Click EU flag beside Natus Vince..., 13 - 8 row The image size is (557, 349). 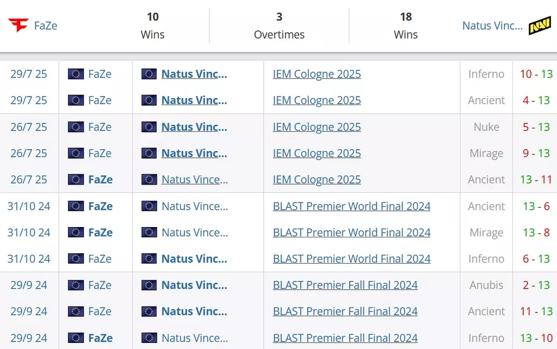(x=149, y=232)
